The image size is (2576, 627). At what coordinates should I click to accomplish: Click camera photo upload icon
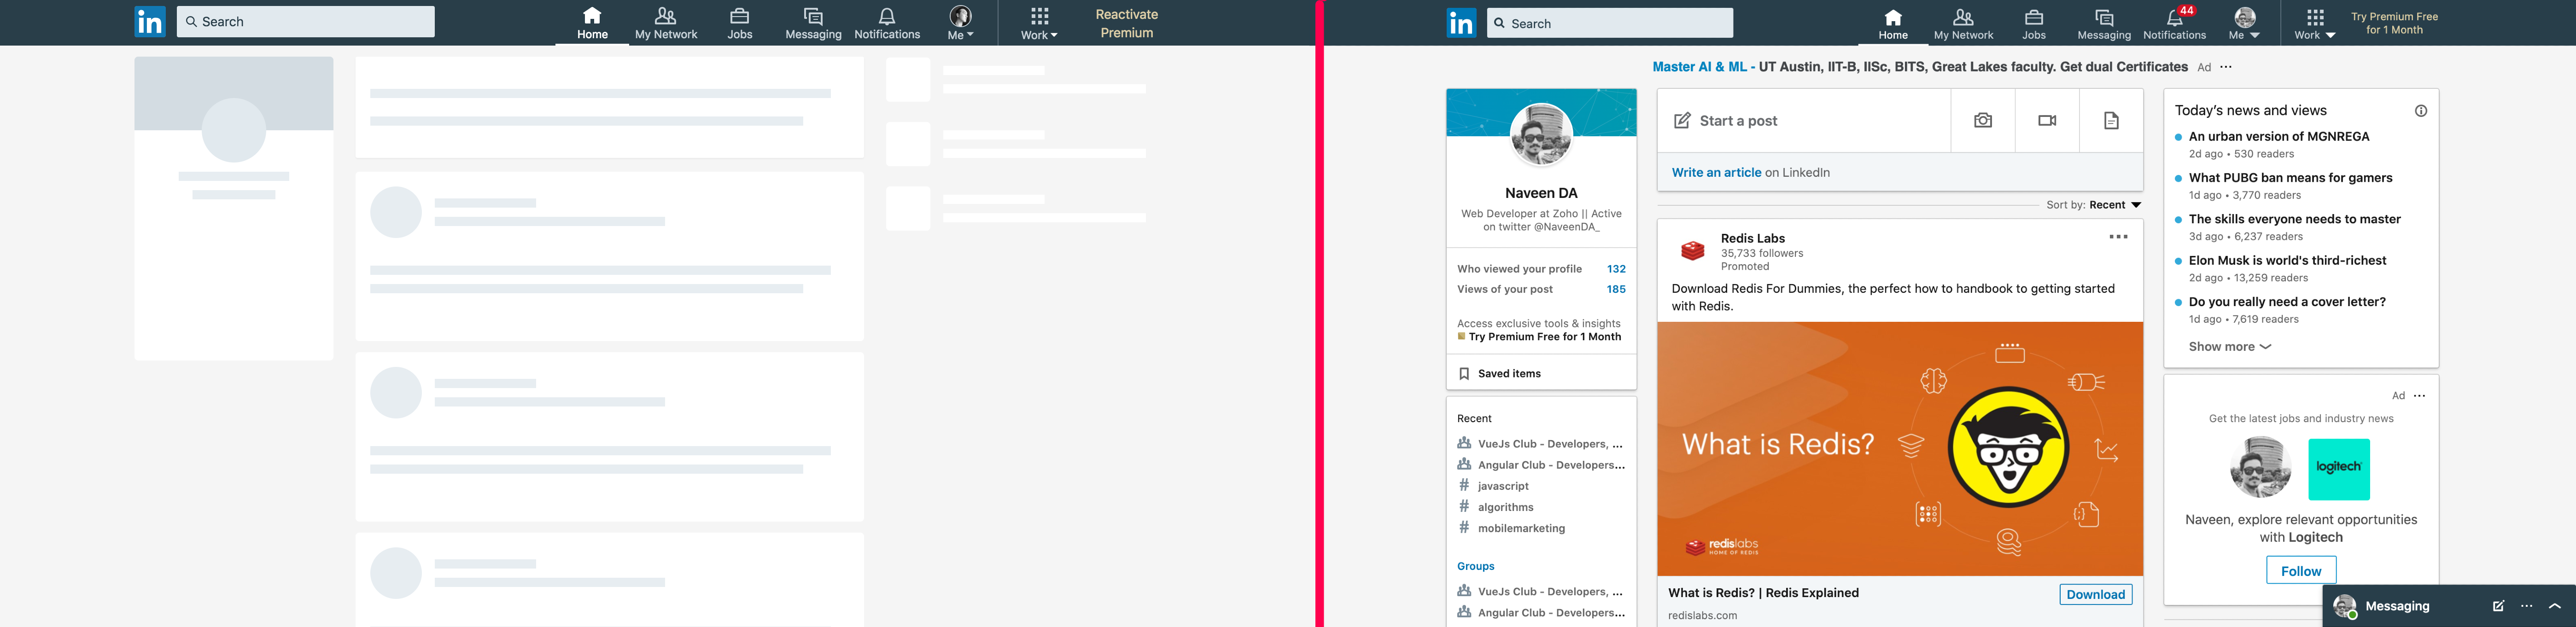(1983, 120)
